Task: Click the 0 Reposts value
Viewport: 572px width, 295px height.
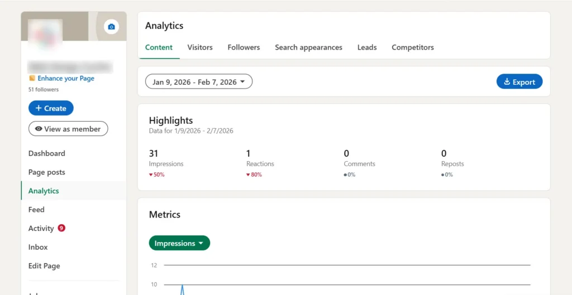Action: 444,153
